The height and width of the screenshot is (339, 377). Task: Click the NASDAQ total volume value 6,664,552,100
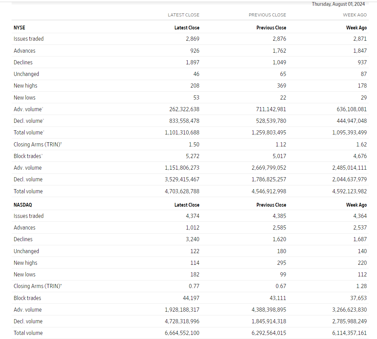[182, 333]
